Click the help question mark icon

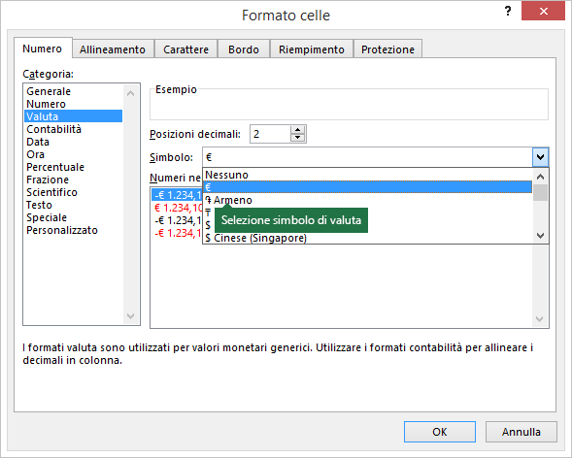click(x=508, y=12)
